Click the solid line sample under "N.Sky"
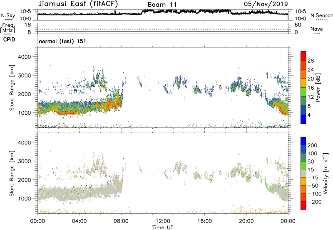This screenshot has height=230, width=333. tap(8, 20)
